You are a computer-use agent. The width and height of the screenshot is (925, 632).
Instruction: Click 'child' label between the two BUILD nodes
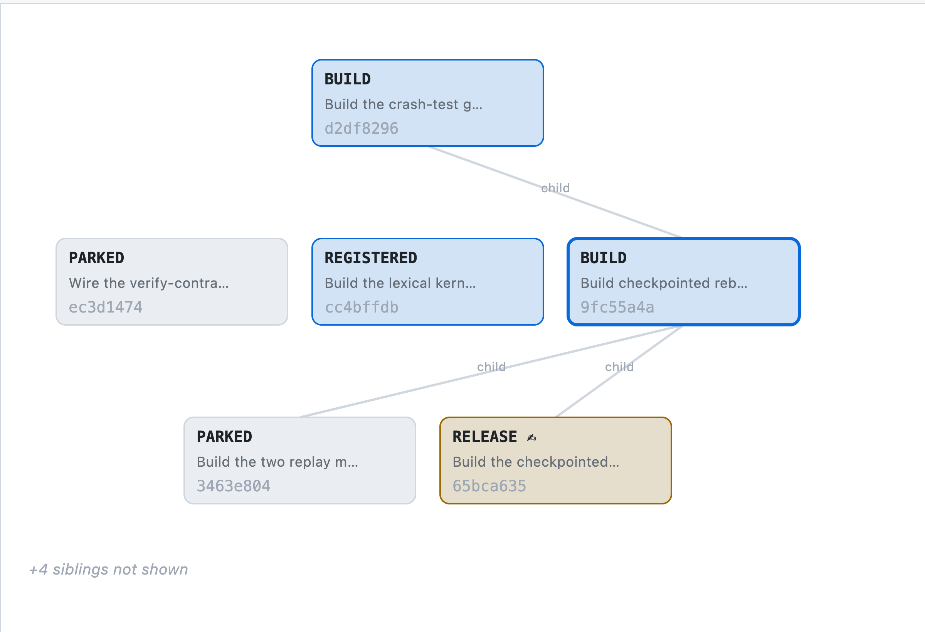coord(555,188)
